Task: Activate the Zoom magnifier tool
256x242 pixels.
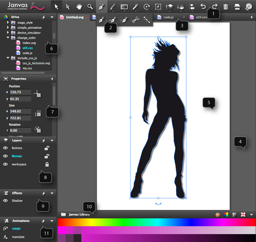Action: (90, 7)
